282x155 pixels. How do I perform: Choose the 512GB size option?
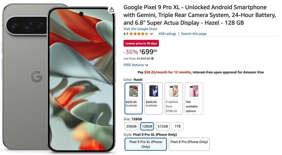click(163, 126)
